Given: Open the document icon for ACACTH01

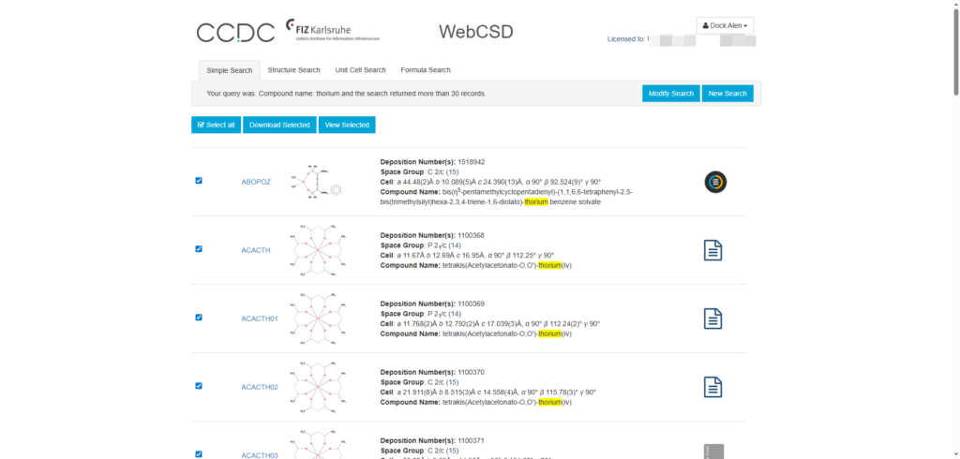Looking at the screenshot, I should click(712, 318).
